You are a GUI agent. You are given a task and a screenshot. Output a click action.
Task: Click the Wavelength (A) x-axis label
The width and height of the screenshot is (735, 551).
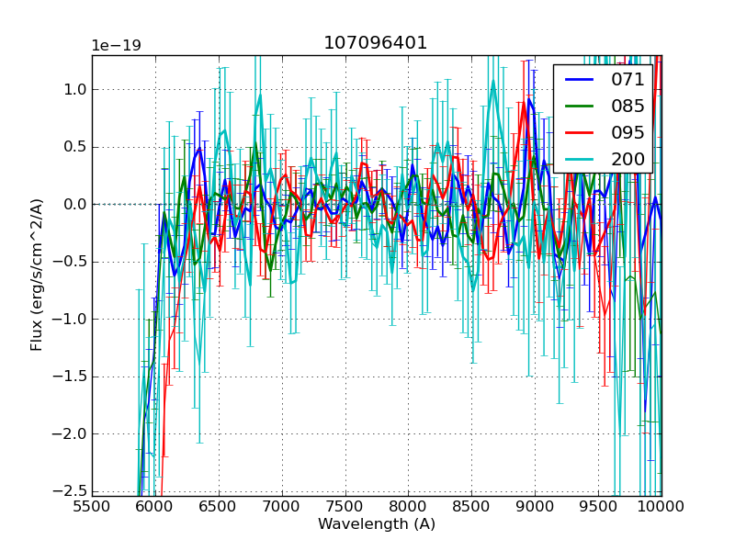pos(377,524)
